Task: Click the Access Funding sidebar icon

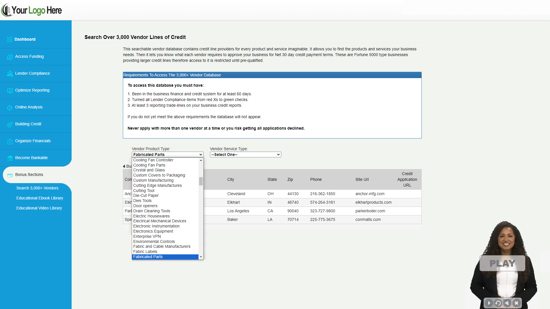Action: click(x=10, y=57)
